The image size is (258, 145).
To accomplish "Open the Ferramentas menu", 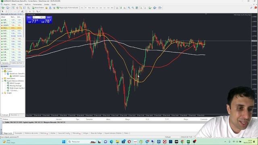I will pos(37,4).
